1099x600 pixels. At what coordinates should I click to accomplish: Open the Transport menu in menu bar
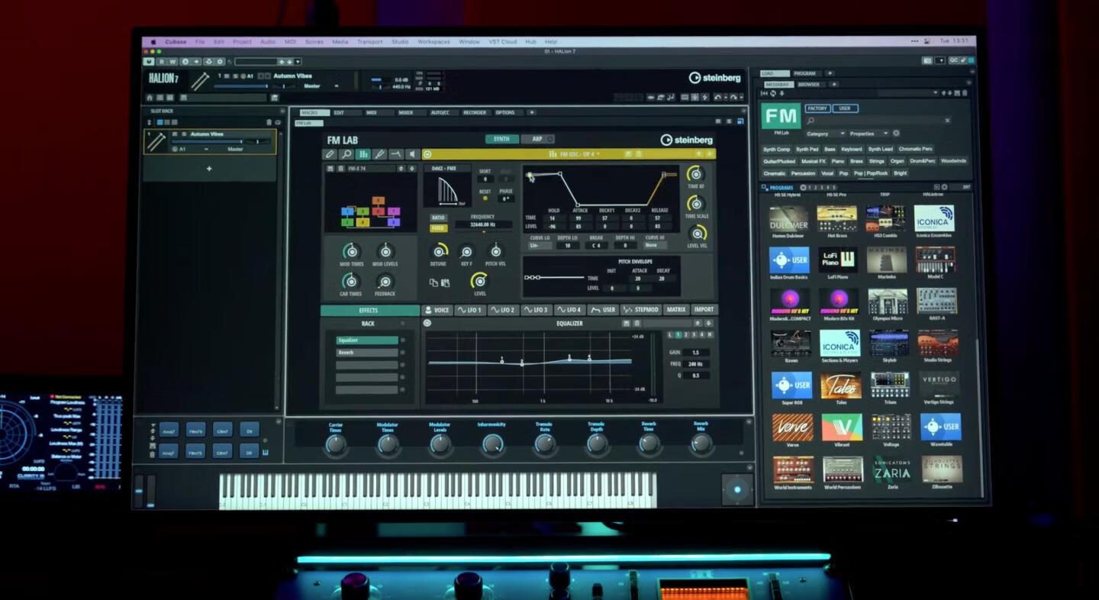pyautogui.click(x=369, y=42)
